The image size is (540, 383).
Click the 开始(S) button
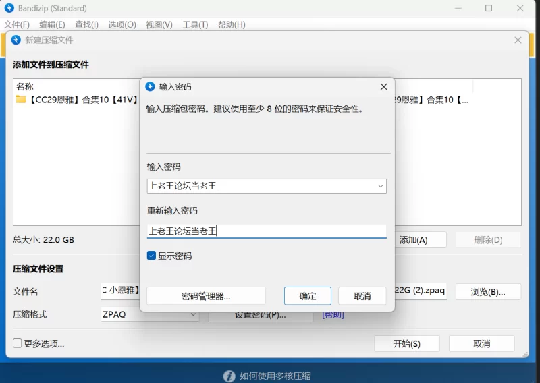click(407, 343)
